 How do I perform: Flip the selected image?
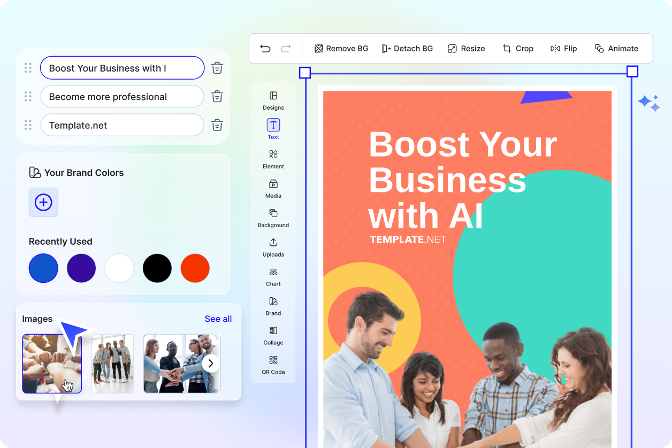[x=563, y=49]
